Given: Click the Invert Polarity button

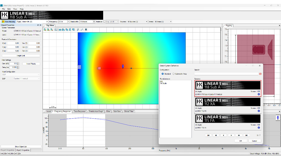Looking at the screenshot, I should [31, 64].
